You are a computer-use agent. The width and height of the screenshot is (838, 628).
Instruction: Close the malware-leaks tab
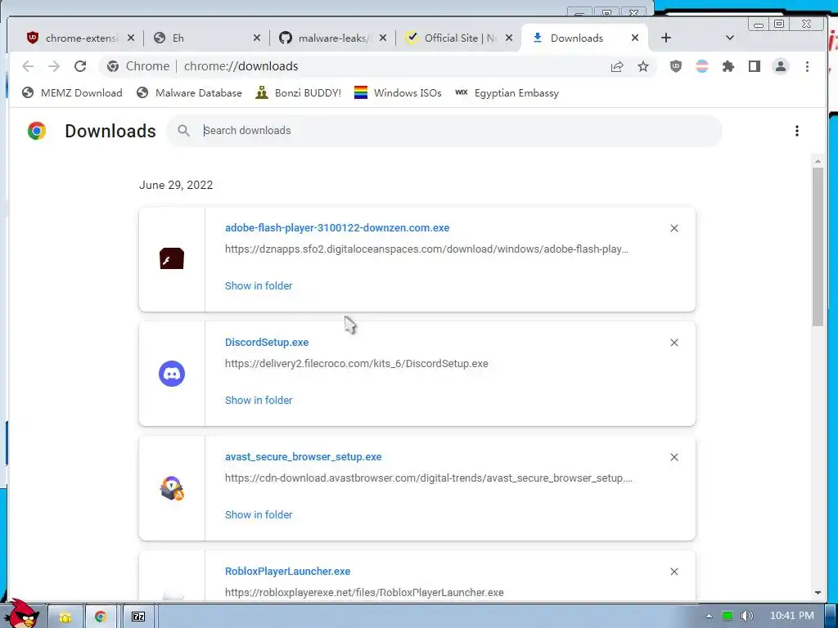[383, 38]
